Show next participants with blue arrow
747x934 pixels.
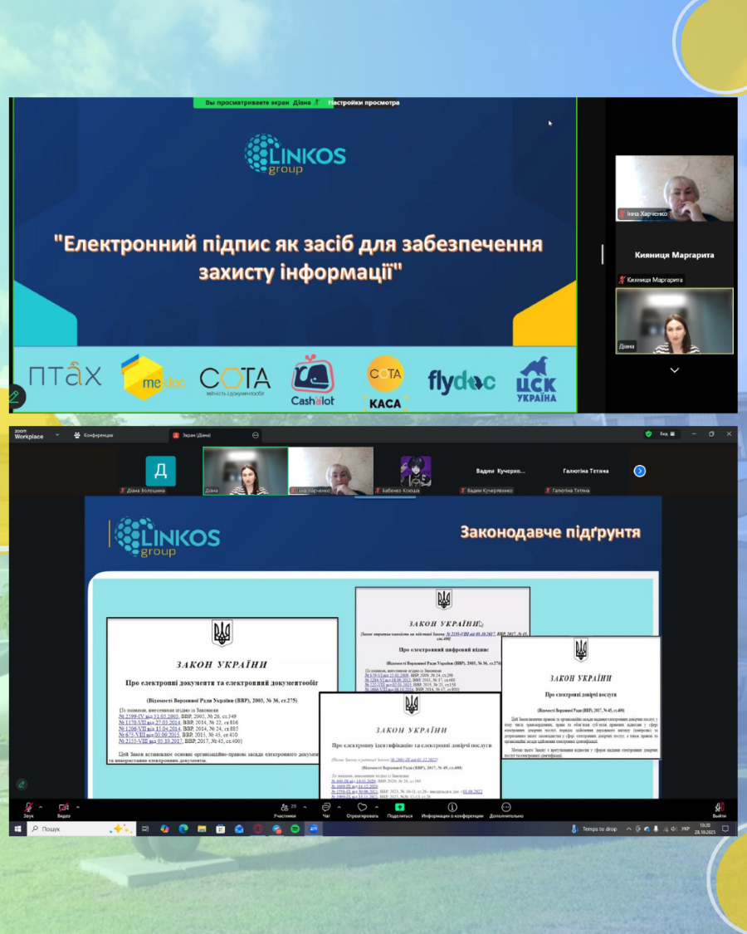pyautogui.click(x=640, y=471)
